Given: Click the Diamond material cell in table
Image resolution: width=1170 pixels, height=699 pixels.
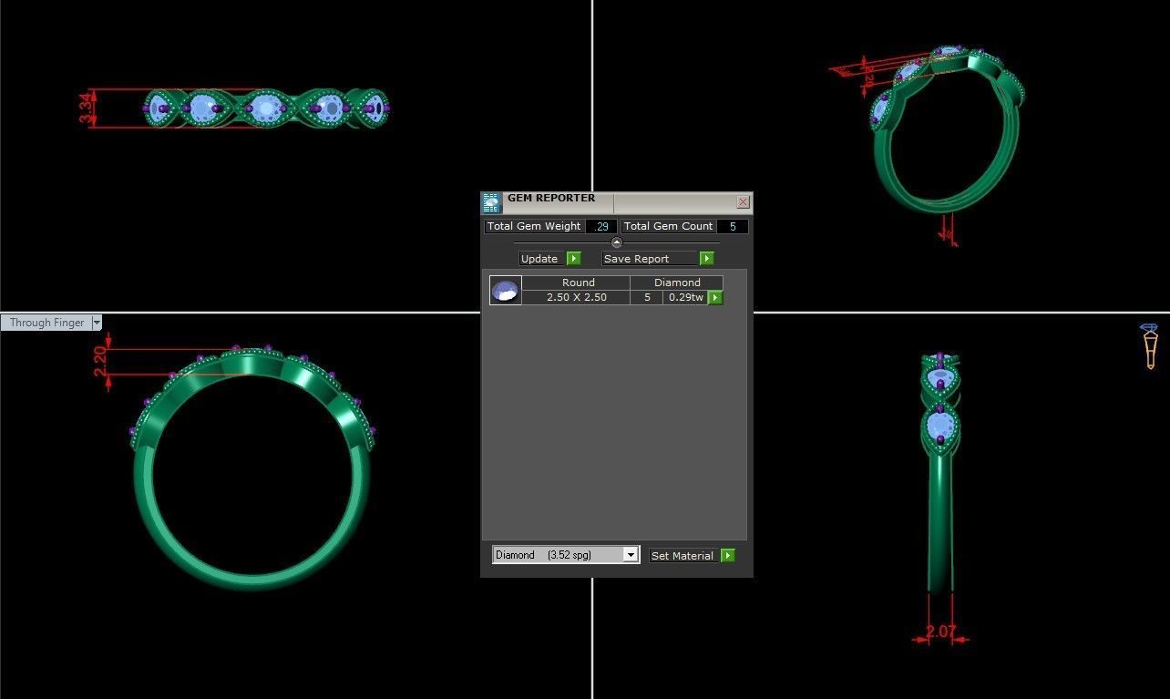Looking at the screenshot, I should click(677, 283).
